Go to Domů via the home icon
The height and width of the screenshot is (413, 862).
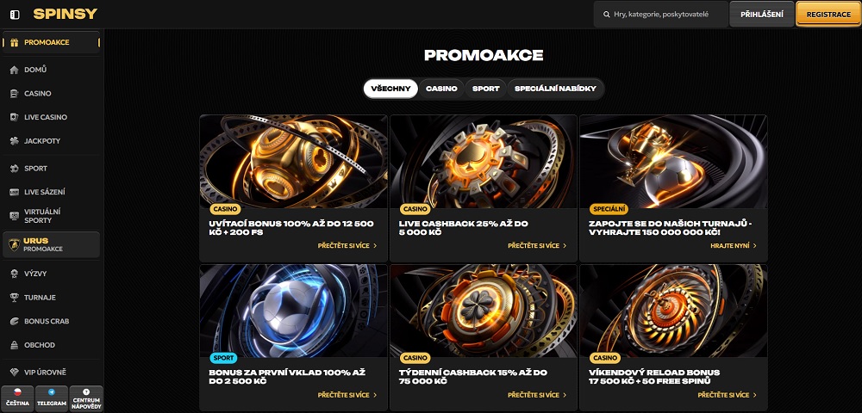(x=15, y=70)
